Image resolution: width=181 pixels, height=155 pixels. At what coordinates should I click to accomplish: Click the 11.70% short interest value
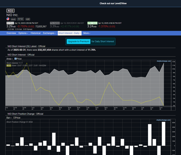click(x=92, y=50)
